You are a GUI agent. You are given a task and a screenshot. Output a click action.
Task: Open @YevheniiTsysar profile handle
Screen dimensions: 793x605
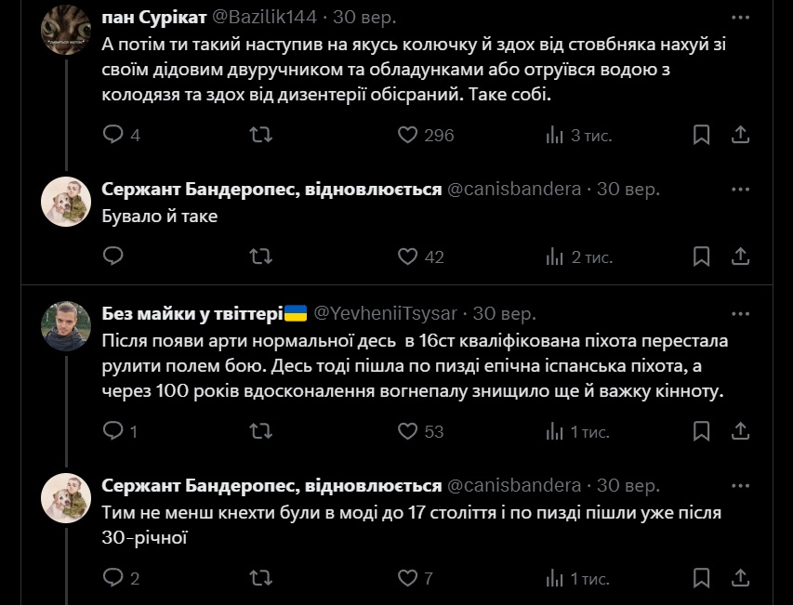[x=388, y=313]
